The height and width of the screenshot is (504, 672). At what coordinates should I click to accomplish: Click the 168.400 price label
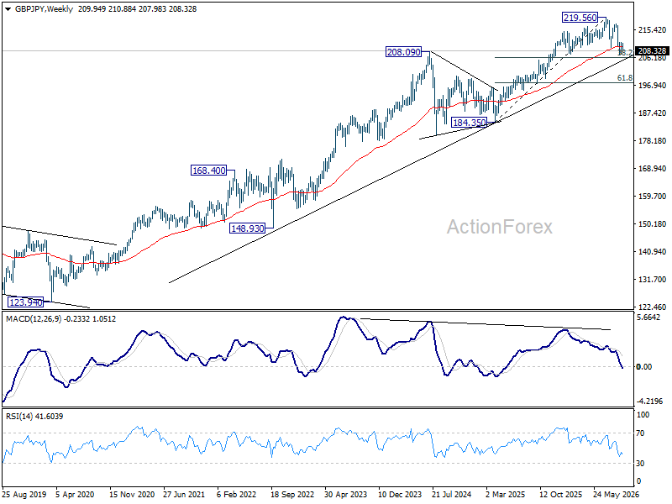point(208,171)
